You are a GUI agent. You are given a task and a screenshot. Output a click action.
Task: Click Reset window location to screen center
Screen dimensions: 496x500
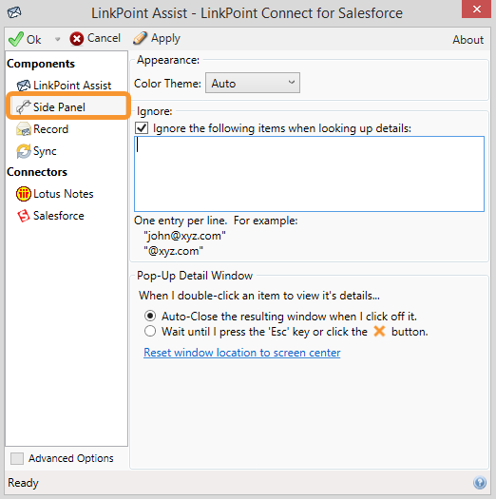(x=242, y=353)
